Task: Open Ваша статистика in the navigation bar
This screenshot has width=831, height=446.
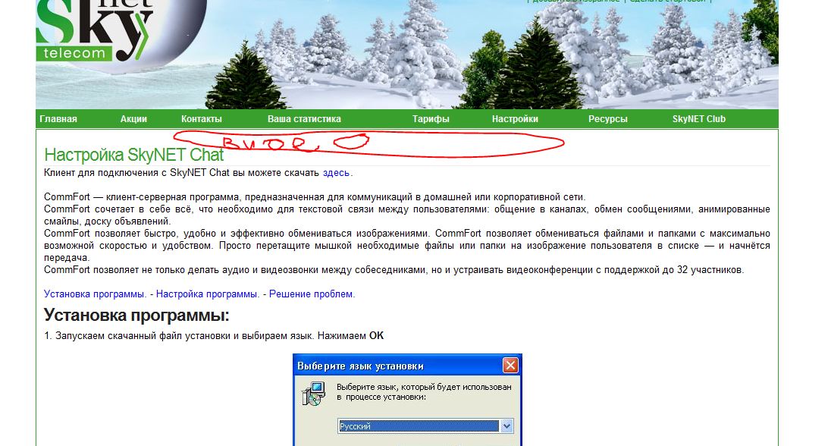Action: pos(304,119)
